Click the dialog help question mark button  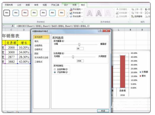(100, 31)
